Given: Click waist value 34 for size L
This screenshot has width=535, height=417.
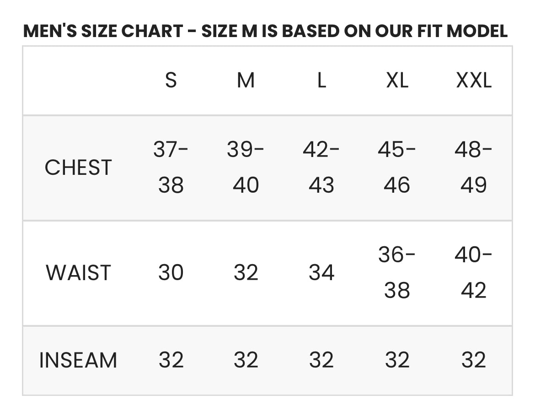Looking at the screenshot, I should (x=321, y=273).
